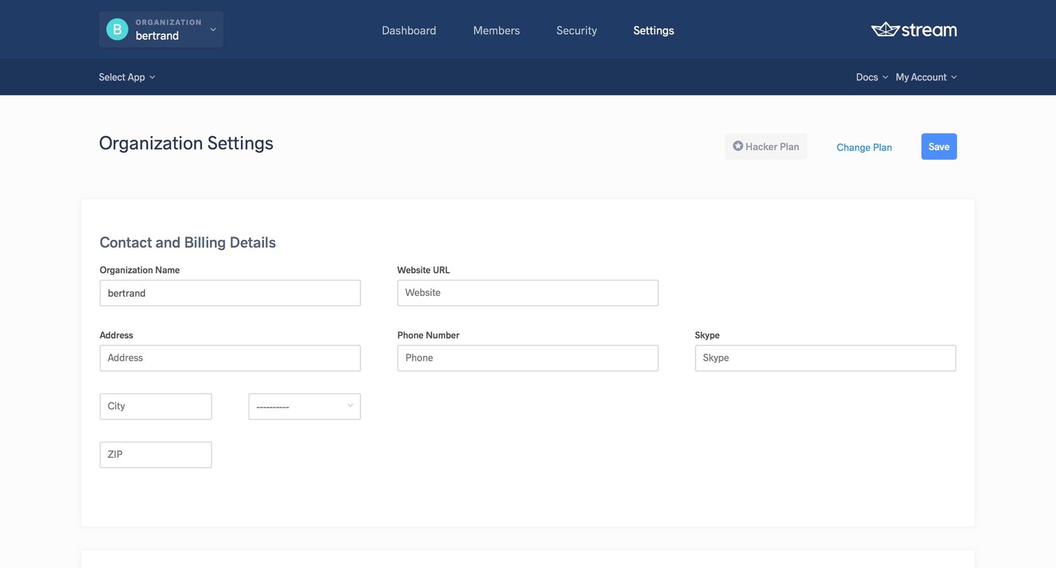
Task: Select the Phone Number input field
Action: click(528, 358)
